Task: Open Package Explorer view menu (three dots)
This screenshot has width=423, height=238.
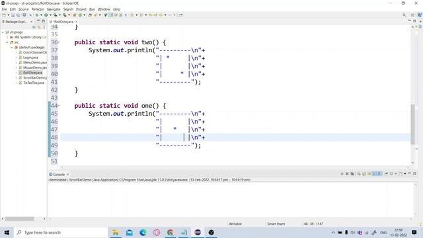Action: click(x=44, y=27)
